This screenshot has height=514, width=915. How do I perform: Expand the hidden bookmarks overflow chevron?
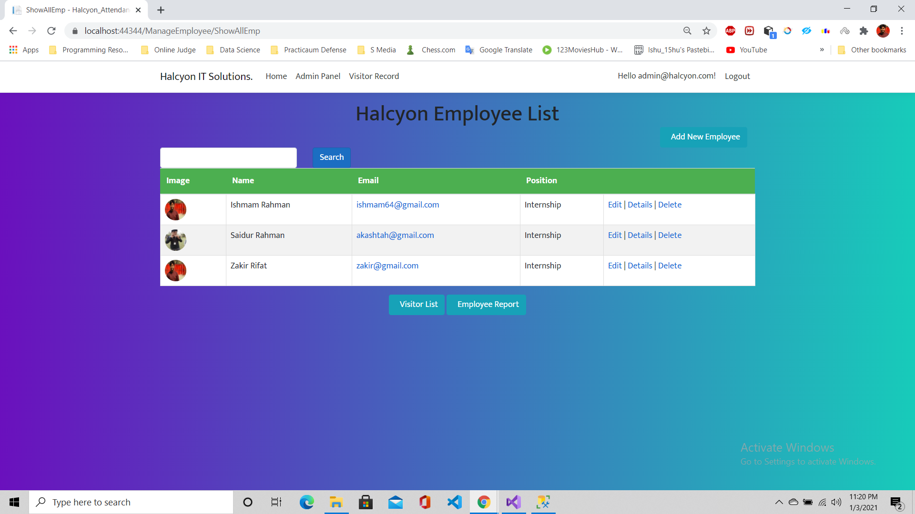point(822,50)
